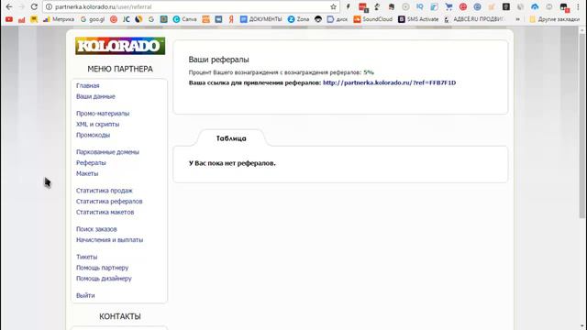Click the 'МЕНЮ ПАРТНЕРА' heading
The height and width of the screenshot is (330, 587).
point(120,69)
